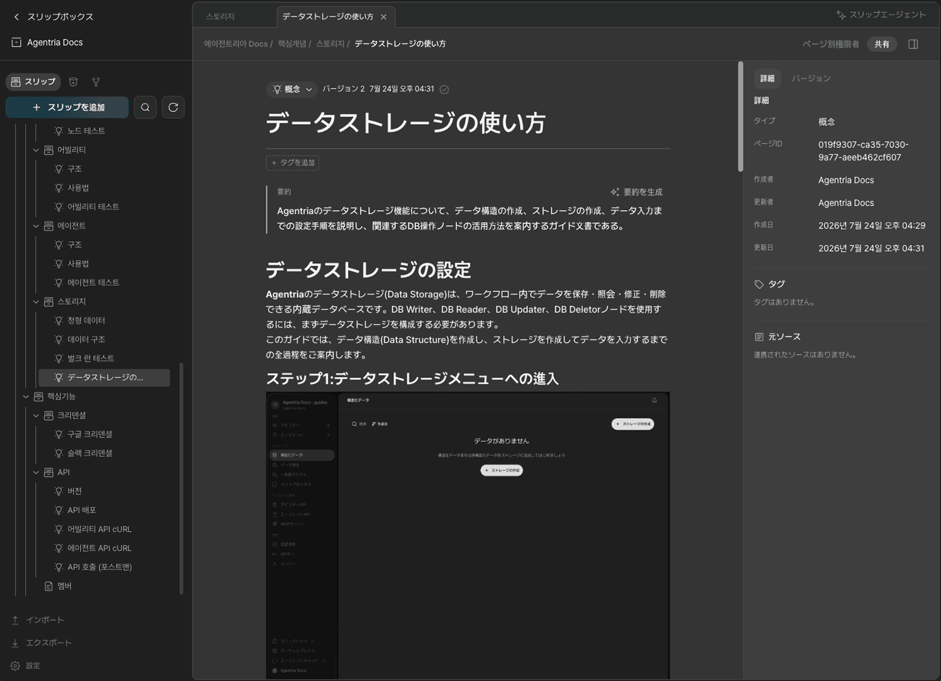Click the folder icon beside 스토리지 in tree
This screenshot has height=681, width=941.
(x=48, y=301)
